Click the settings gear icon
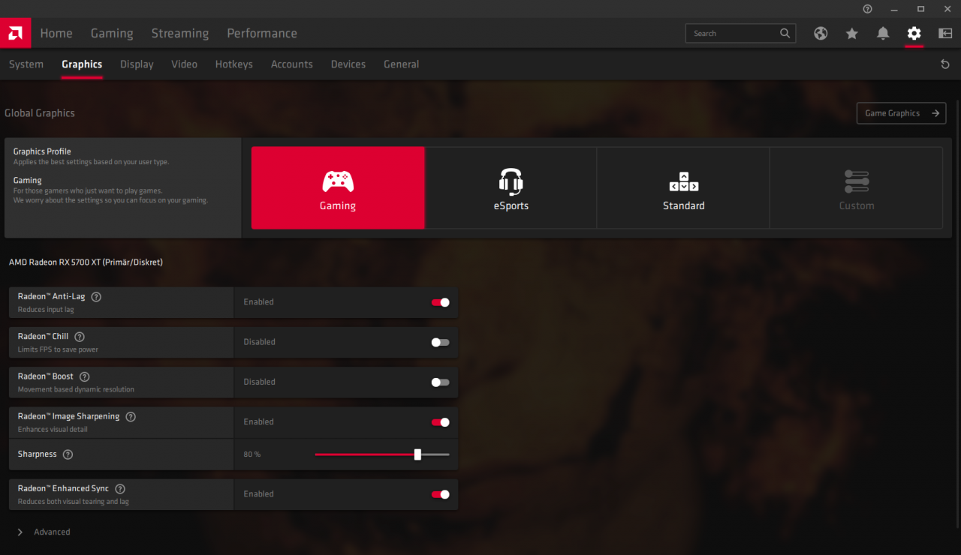 pyautogui.click(x=914, y=33)
